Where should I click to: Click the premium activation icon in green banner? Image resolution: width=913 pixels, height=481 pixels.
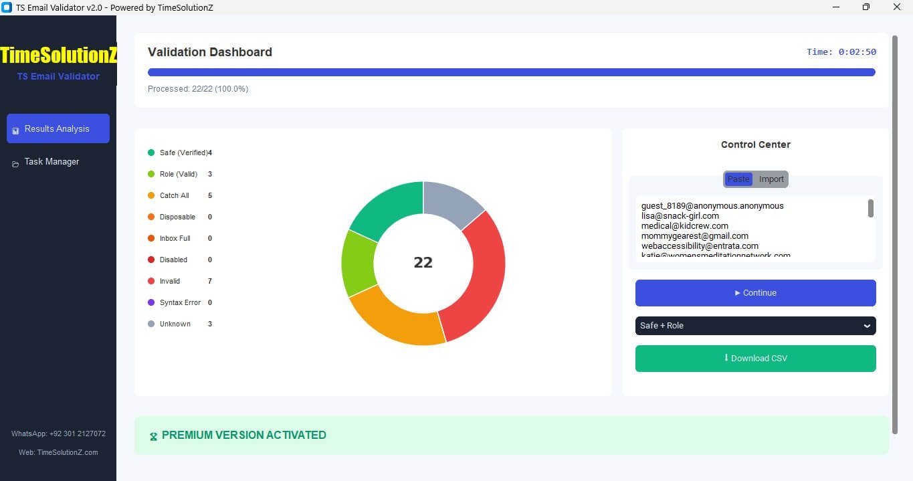coord(153,435)
